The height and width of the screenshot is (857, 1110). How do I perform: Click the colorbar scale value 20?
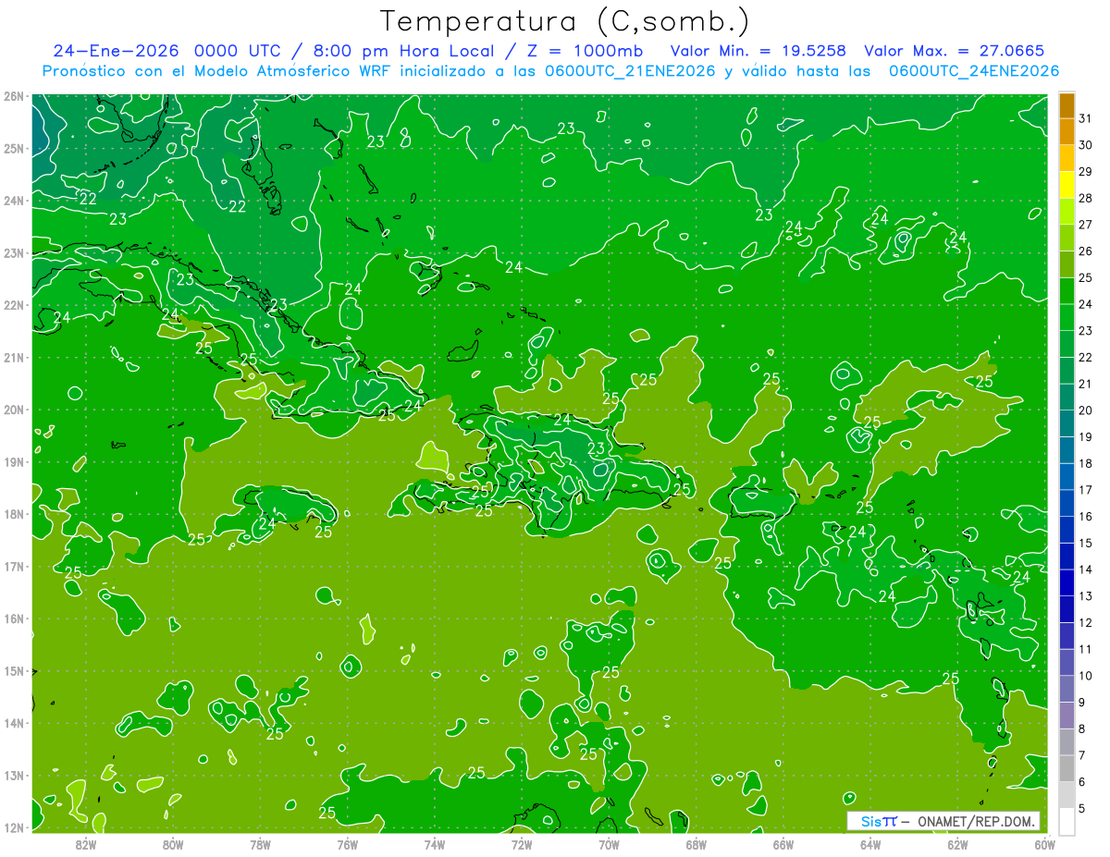[1085, 410]
